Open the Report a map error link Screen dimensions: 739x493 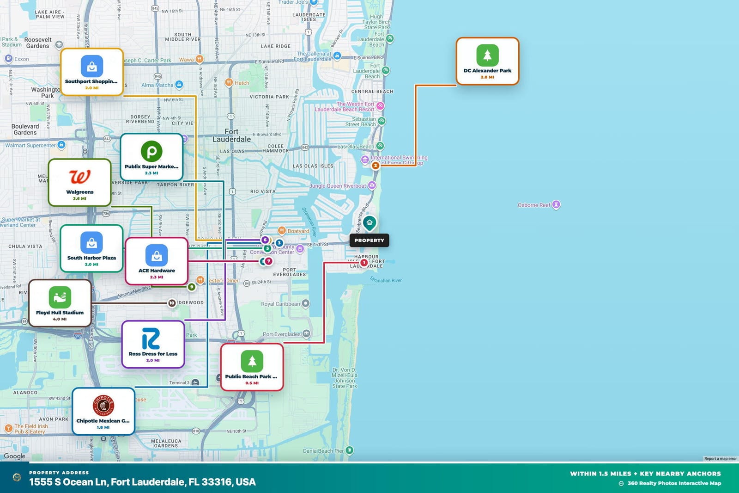(x=720, y=459)
